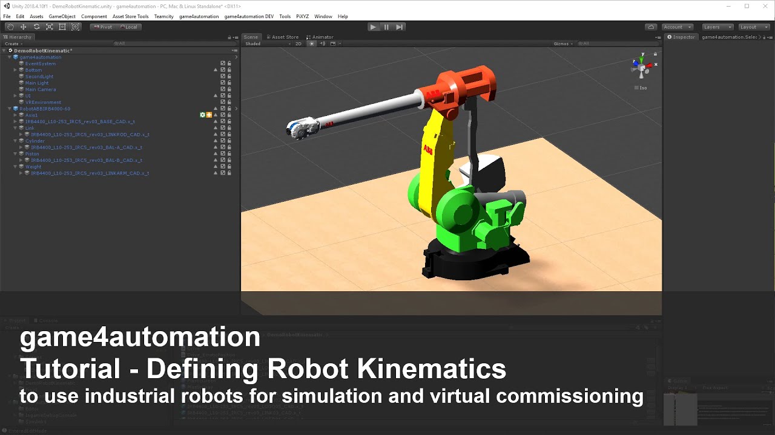Click triangle marker on Link row
This screenshot has width=775, height=435.
(x=215, y=128)
